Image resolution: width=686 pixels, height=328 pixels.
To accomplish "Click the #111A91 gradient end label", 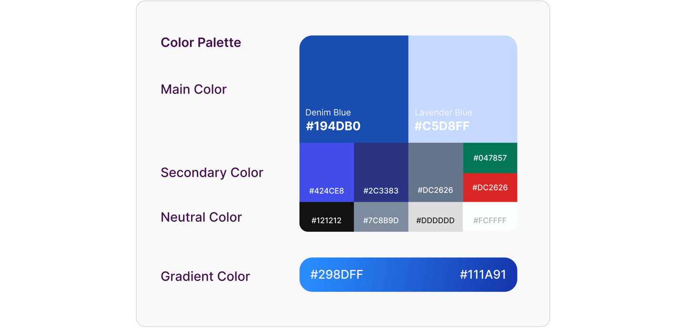I will coord(483,275).
